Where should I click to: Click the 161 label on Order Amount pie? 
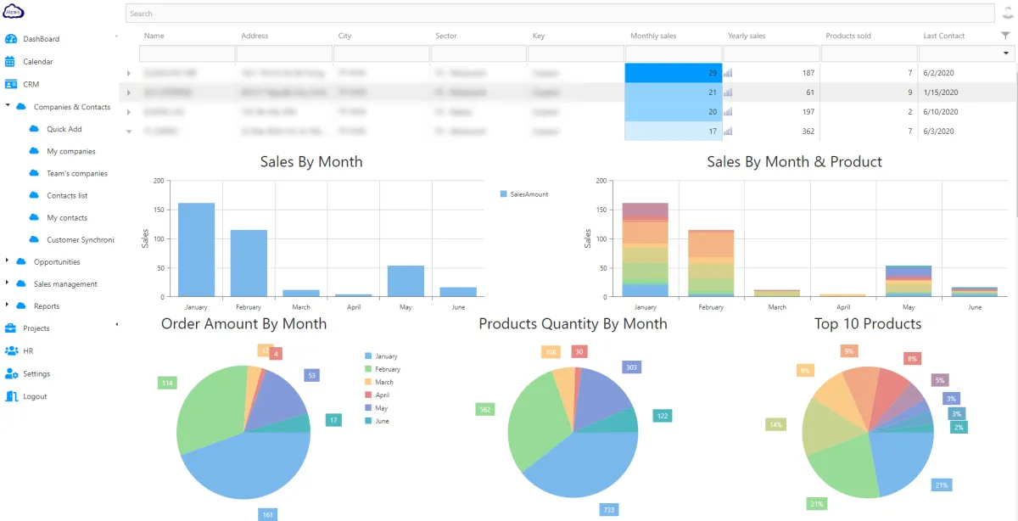pyautogui.click(x=269, y=514)
